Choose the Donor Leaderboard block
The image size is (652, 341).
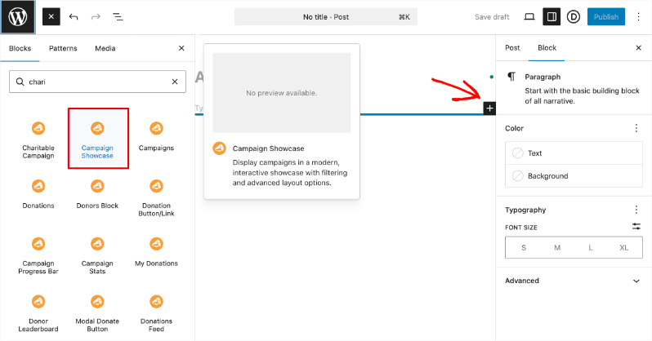(x=38, y=312)
